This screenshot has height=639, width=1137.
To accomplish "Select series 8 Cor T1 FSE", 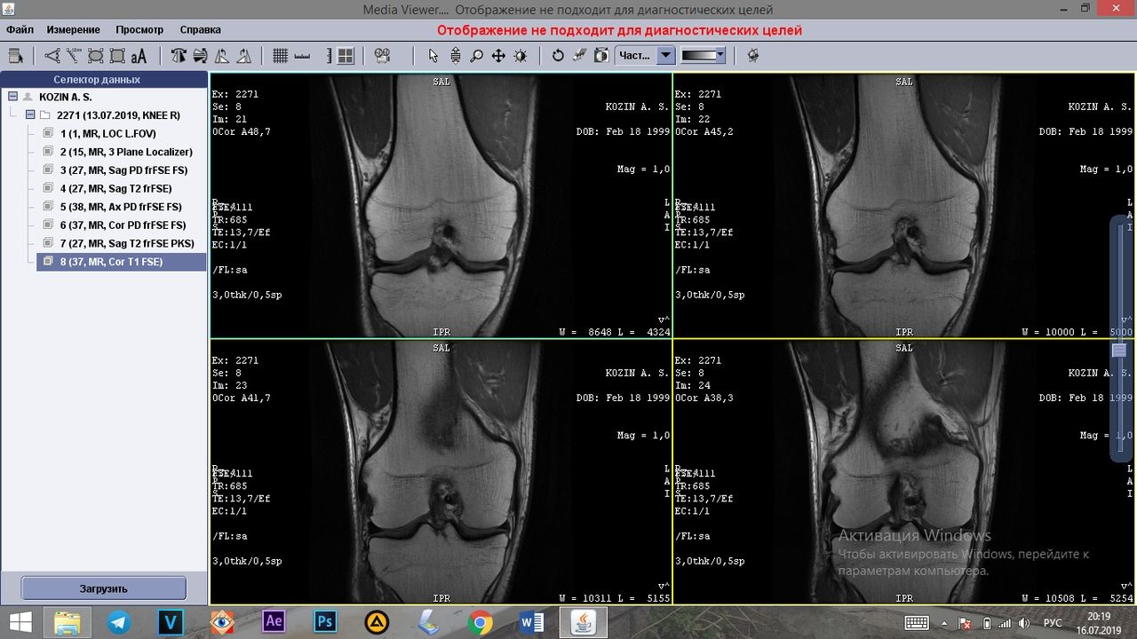I will point(121,262).
